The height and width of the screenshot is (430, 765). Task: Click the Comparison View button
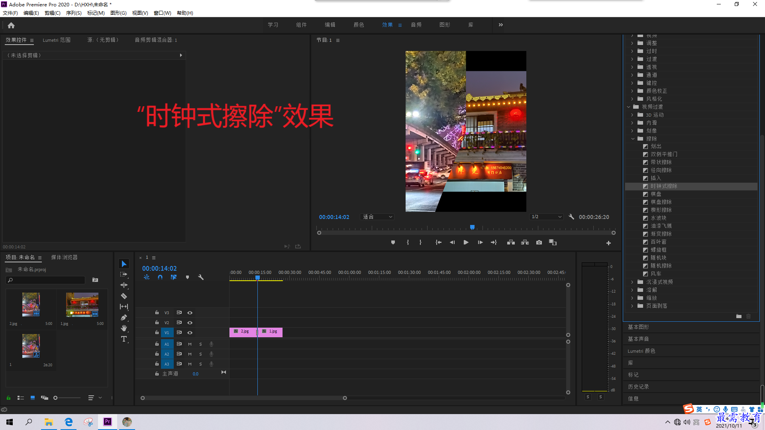(553, 242)
